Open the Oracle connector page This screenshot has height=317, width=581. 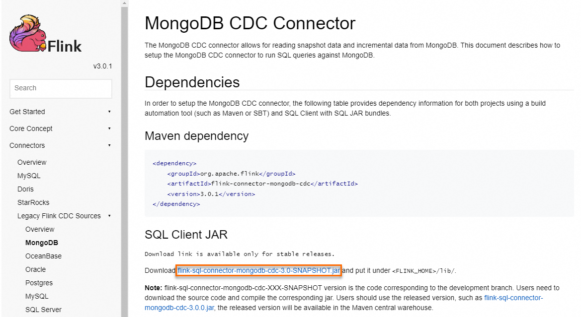(x=35, y=269)
